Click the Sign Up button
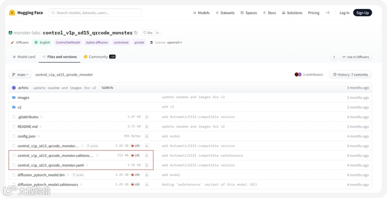 tap(362, 13)
